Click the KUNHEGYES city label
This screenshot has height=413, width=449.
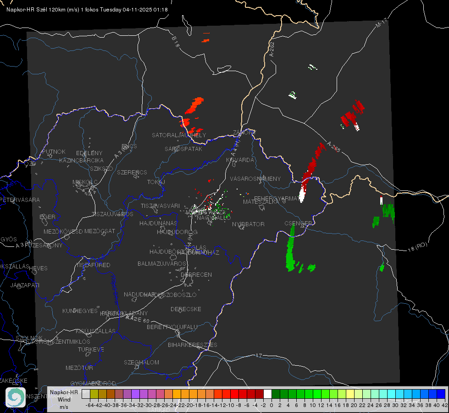80,311
